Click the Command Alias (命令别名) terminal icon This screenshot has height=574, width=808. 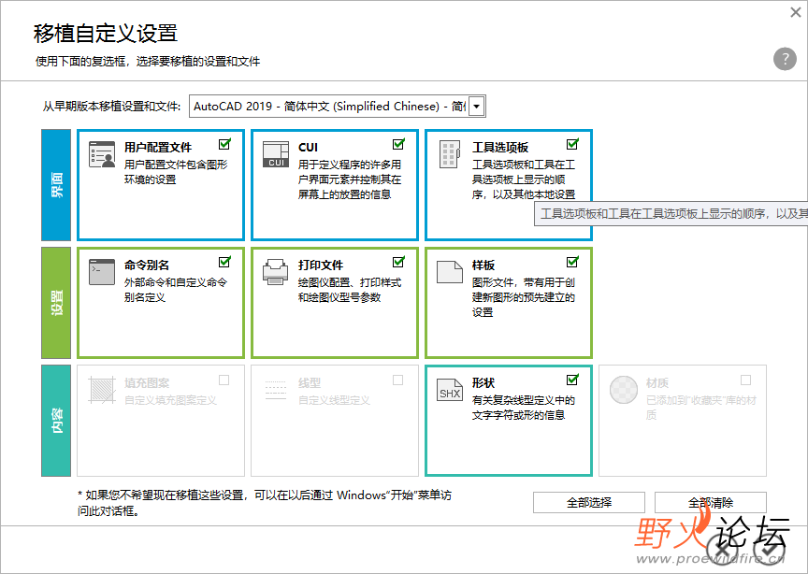click(102, 271)
